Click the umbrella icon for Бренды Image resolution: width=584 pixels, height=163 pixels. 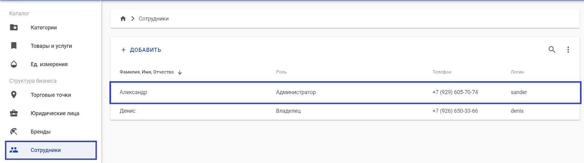coord(14,132)
